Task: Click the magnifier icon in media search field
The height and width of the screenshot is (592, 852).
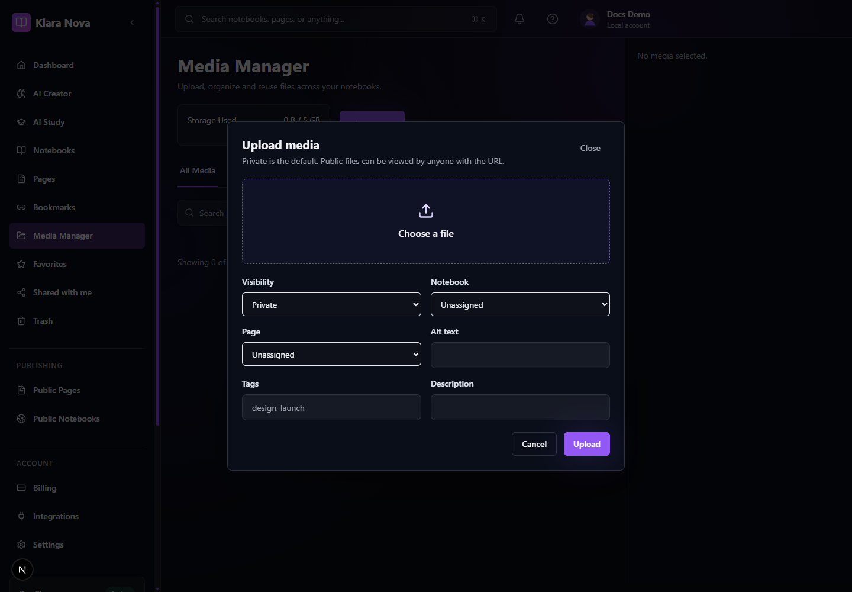Action: [189, 213]
